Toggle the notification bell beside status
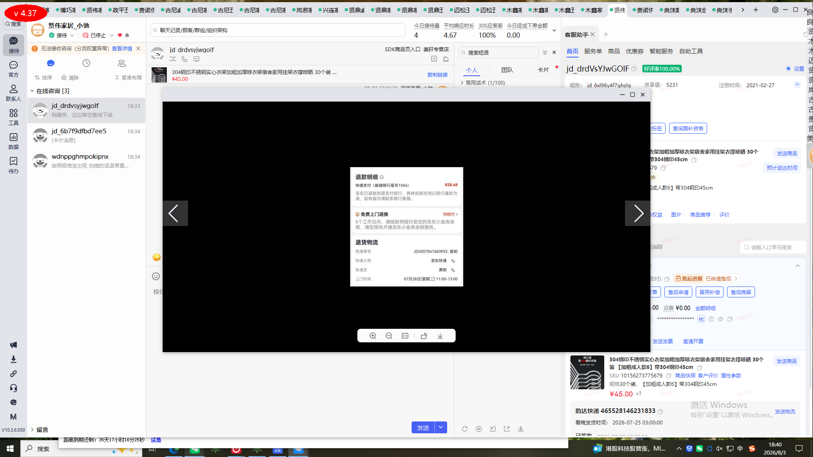 (127, 35)
